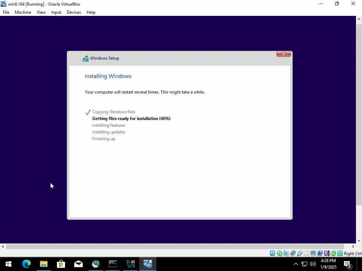This screenshot has width=362, height=271.
Task: Open the clock showing 4:28 PM
Action: point(328,264)
